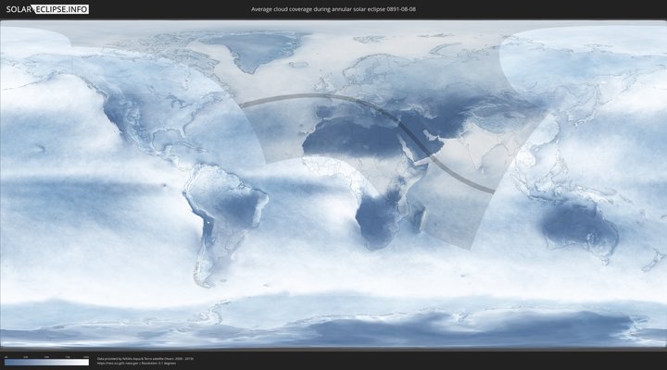
Task: Click the eclipse path start over the Atlantic
Action: (243, 107)
